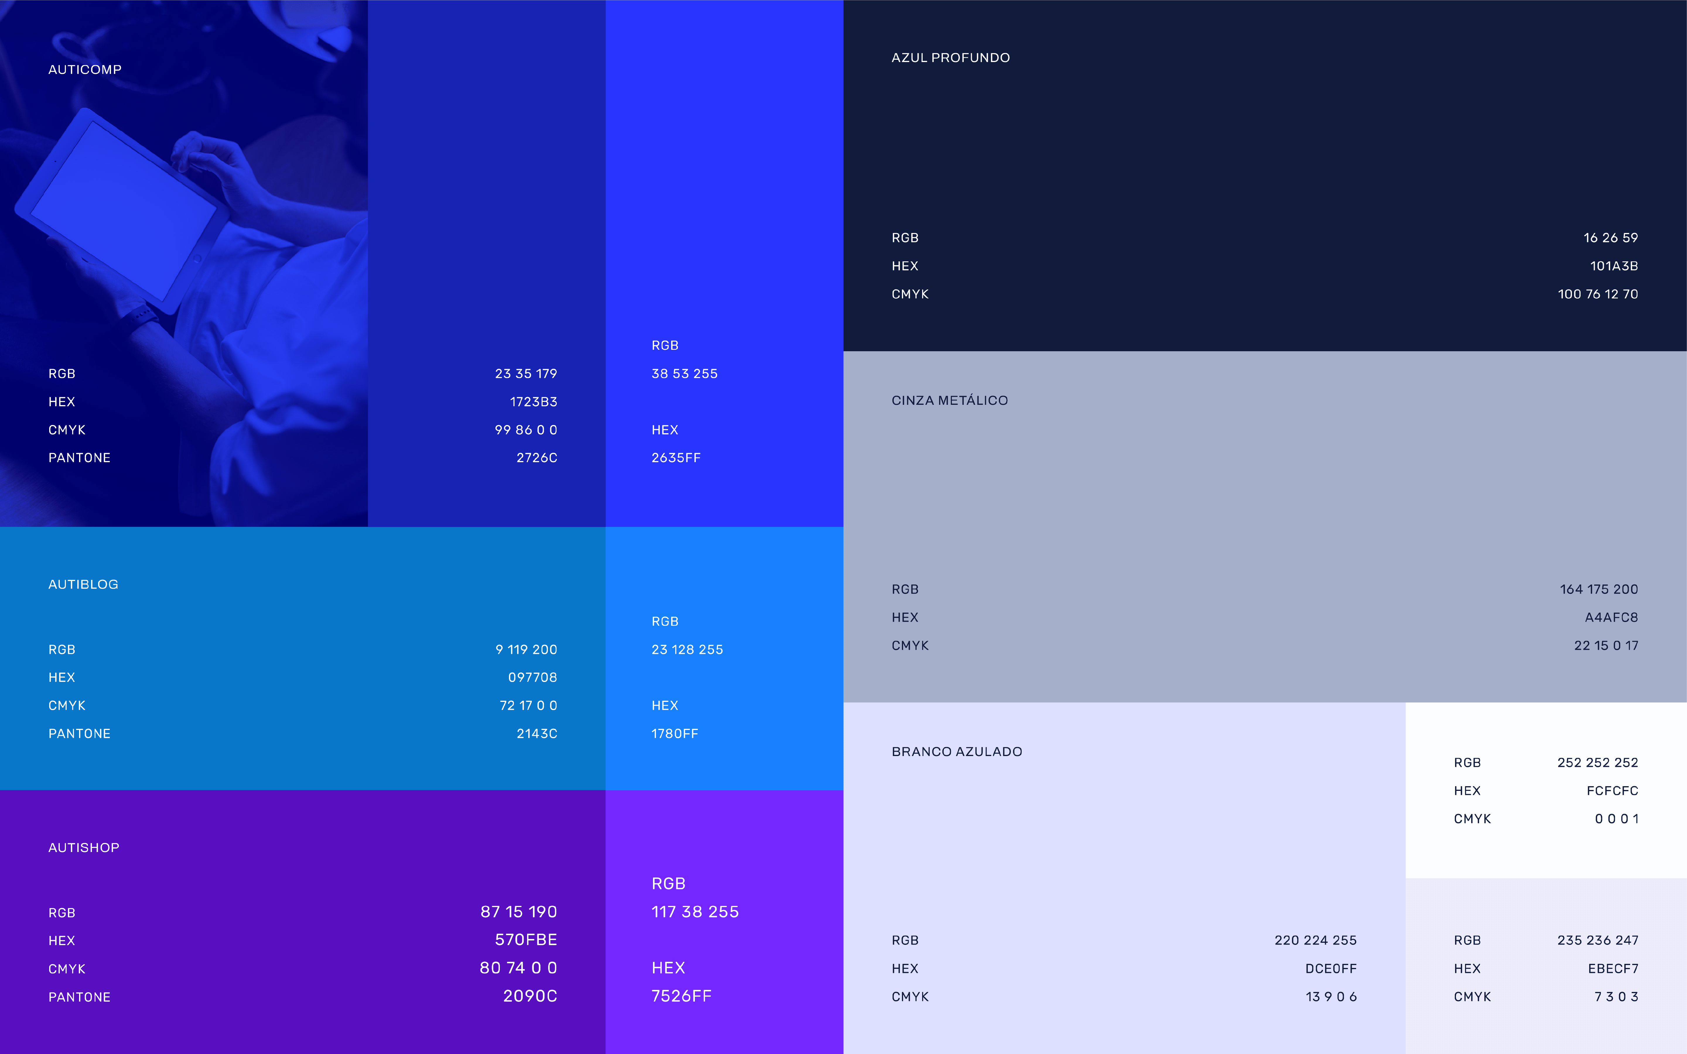The height and width of the screenshot is (1054, 1687).
Task: Select hex code FCFCFC
Action: pyautogui.click(x=1612, y=791)
